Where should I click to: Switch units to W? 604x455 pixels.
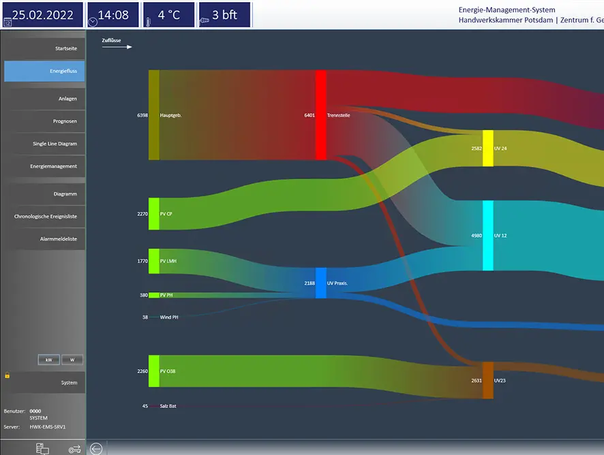tap(72, 360)
